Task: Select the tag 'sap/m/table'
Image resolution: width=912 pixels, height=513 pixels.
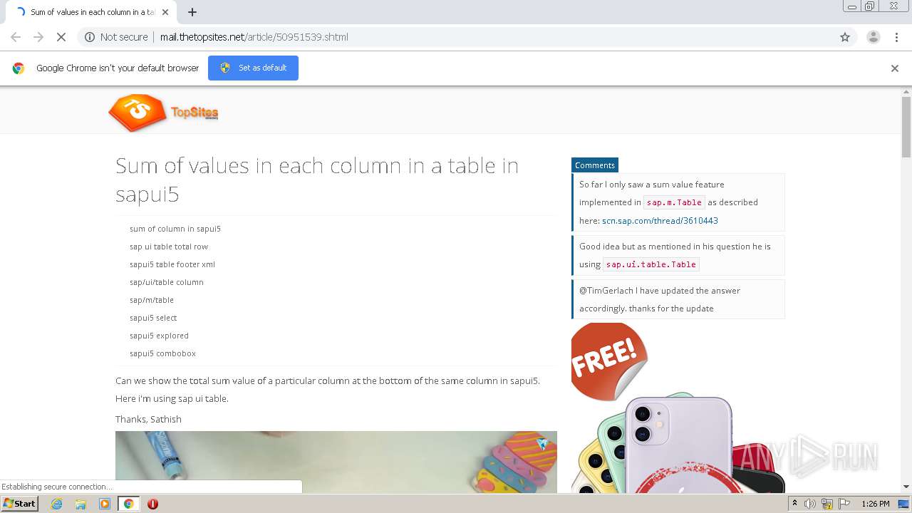Action: tap(152, 300)
